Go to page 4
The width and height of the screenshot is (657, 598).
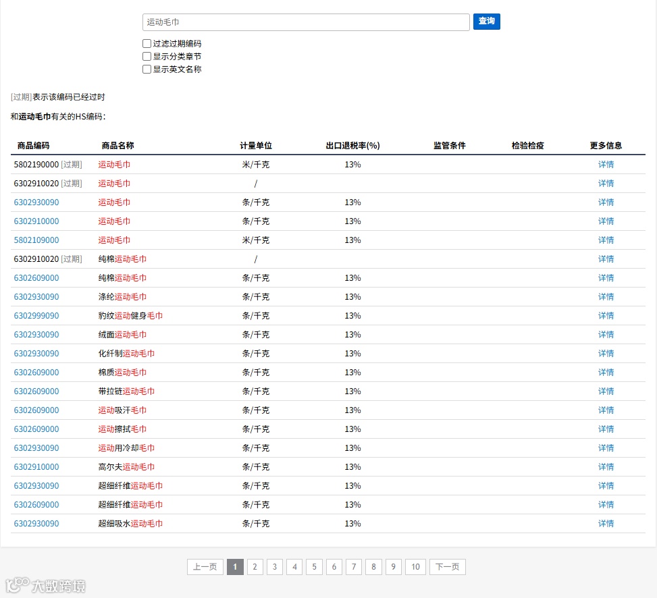point(294,567)
